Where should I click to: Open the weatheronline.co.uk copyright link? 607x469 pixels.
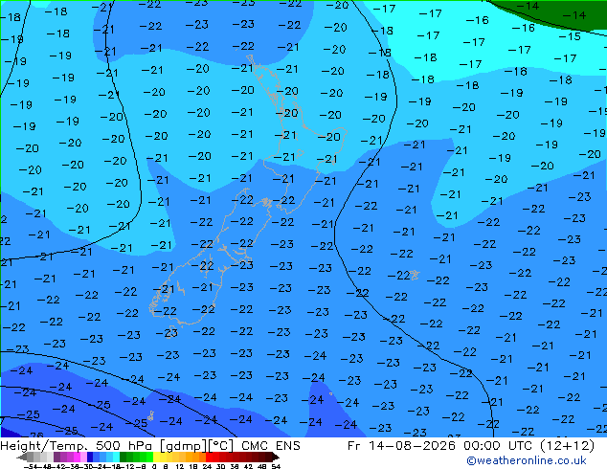[x=526, y=460]
